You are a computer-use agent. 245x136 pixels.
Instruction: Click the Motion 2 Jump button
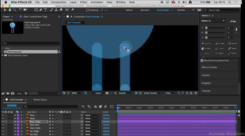click(x=219, y=49)
